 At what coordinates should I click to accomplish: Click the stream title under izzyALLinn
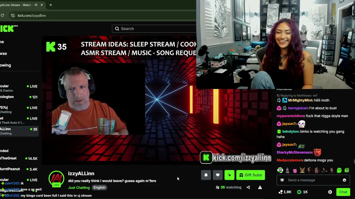tap(112, 181)
